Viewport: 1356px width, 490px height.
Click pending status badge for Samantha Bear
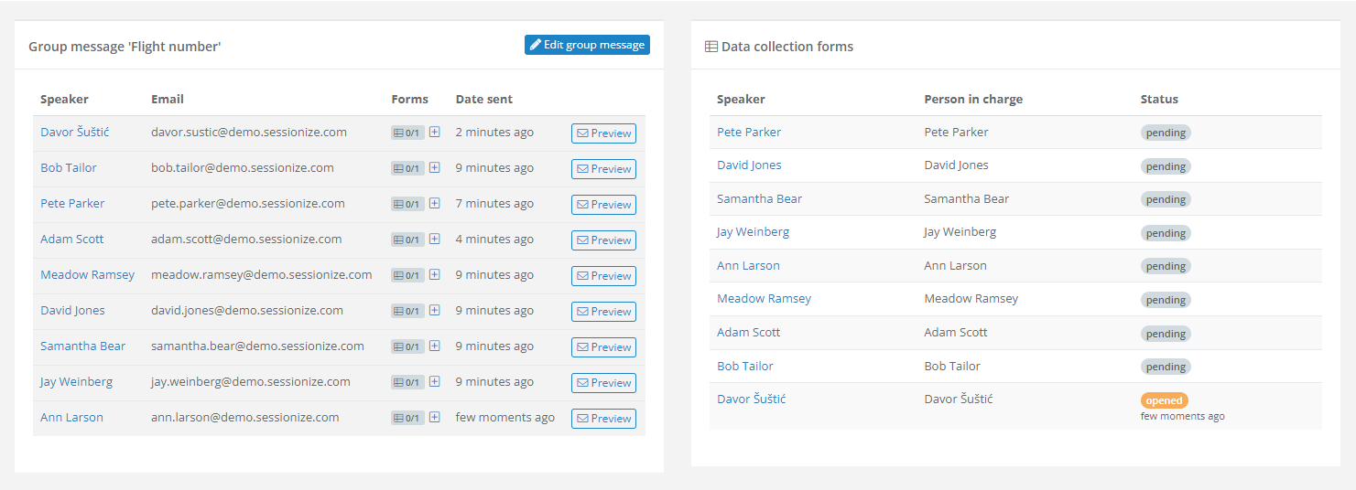coord(1166,200)
